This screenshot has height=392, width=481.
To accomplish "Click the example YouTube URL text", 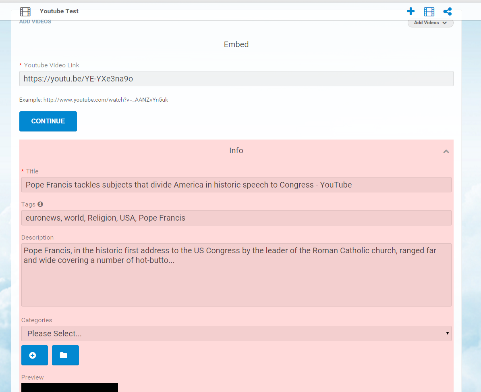I will point(106,100).
